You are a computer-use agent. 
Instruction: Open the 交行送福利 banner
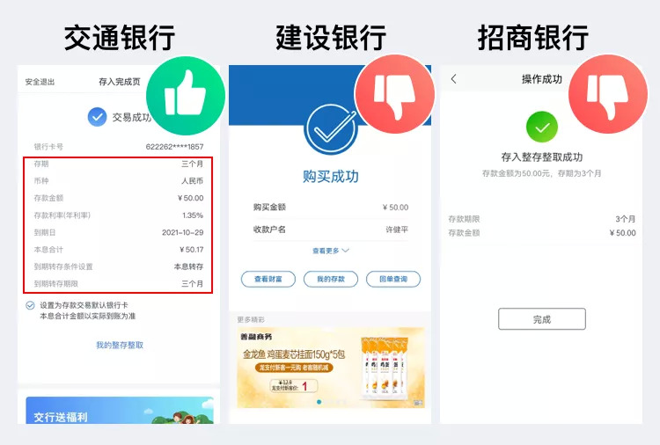pyautogui.click(x=120, y=410)
